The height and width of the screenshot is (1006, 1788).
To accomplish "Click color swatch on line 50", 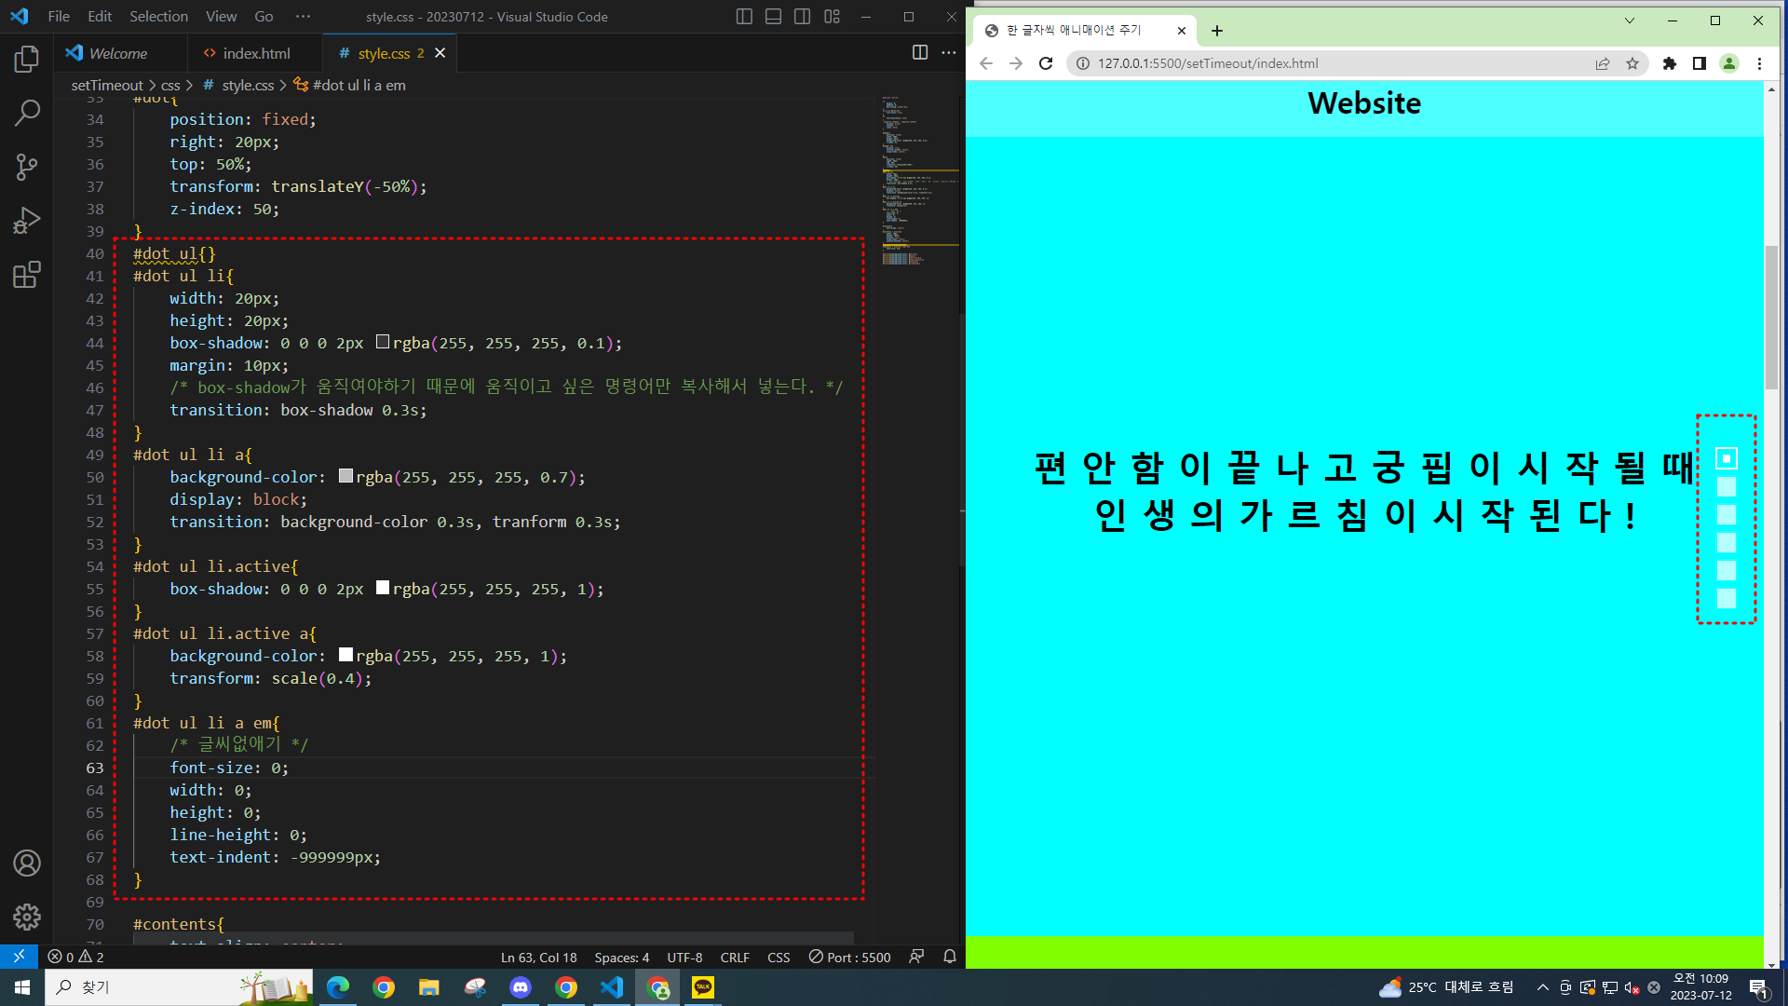I will 345,476.
